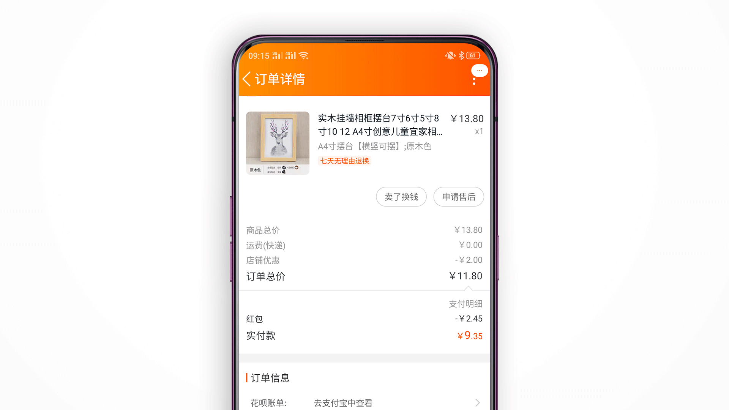729x410 pixels.
Task: Tap the battery indicator icon
Action: (473, 55)
